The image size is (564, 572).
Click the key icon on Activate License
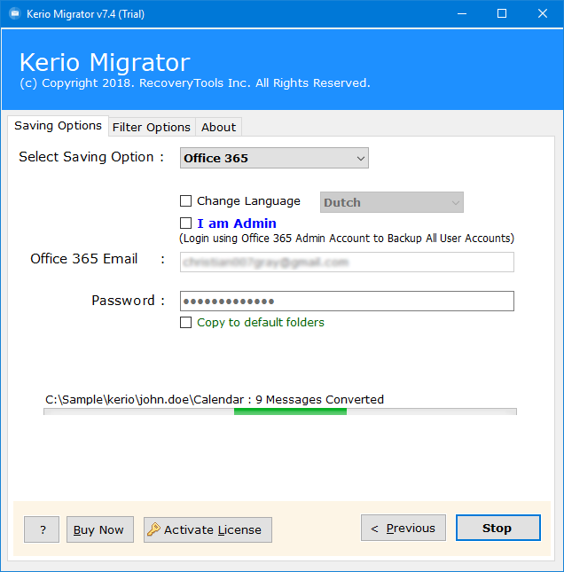(153, 529)
